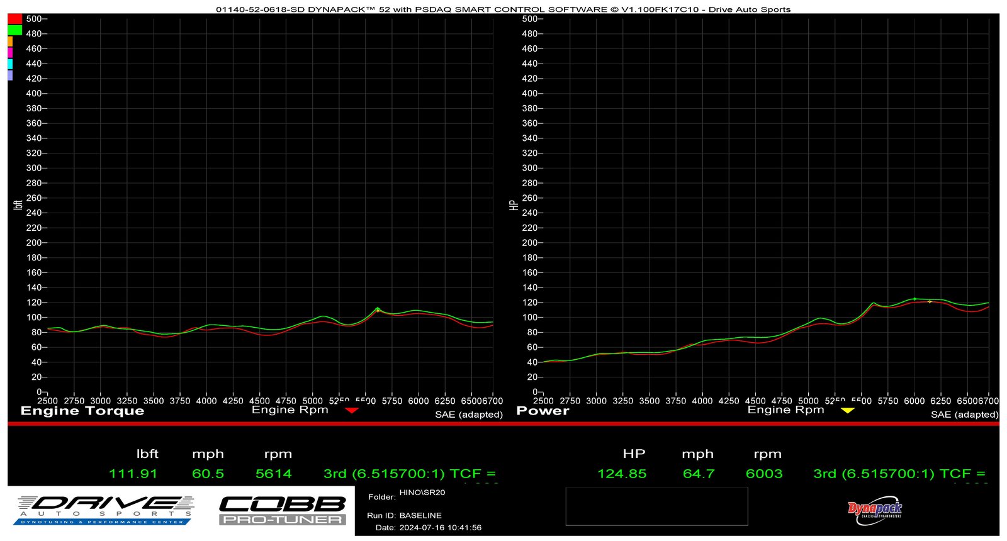
Task: Click the mph header in the power readout
Action: 697,455
